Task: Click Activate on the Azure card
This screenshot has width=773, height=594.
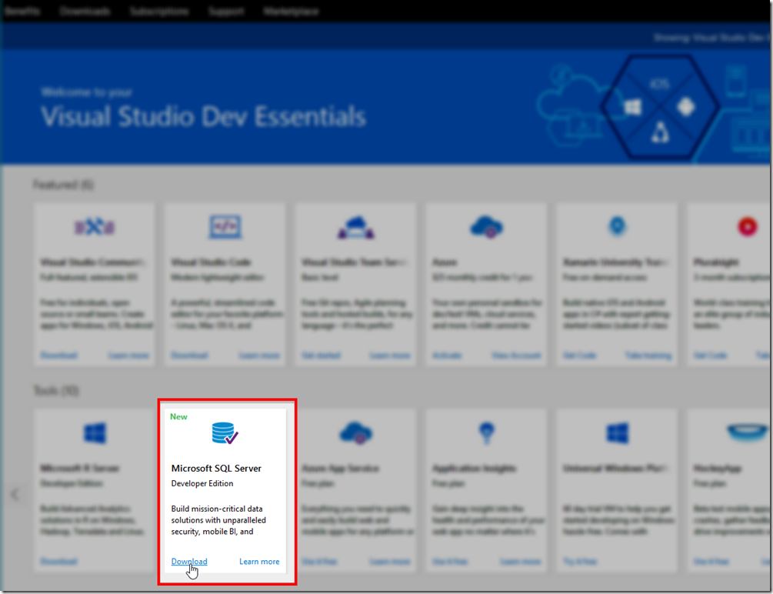Action: [447, 355]
